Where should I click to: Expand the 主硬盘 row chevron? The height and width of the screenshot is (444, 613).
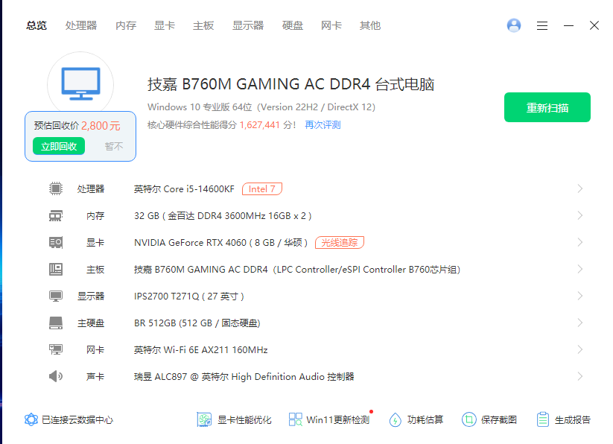(579, 323)
